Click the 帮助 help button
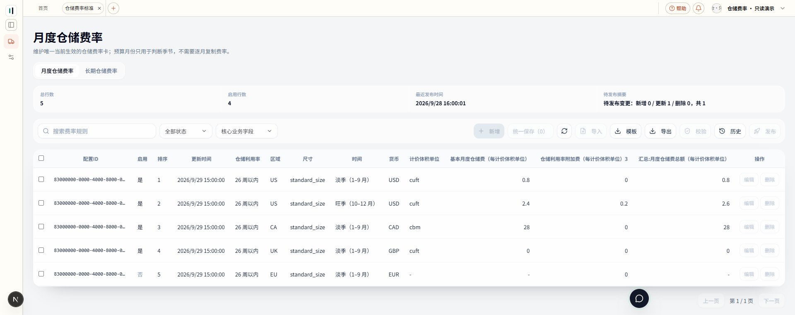Viewport: 795px width, 315px height. pyautogui.click(x=677, y=8)
